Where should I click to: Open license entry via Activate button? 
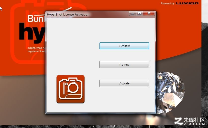click(x=124, y=83)
